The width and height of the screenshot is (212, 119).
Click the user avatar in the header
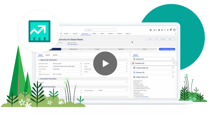coord(174,30)
